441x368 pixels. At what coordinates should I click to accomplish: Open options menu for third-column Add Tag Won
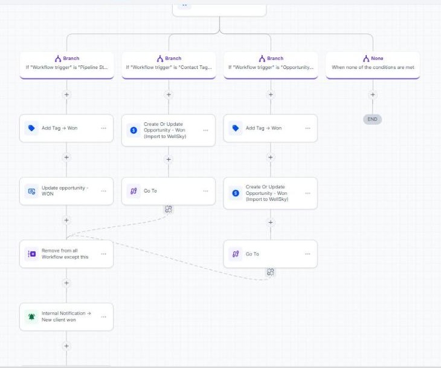[307, 128]
